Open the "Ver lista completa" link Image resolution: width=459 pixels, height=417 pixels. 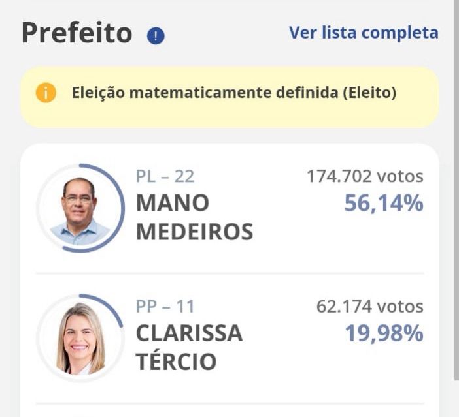pos(364,33)
